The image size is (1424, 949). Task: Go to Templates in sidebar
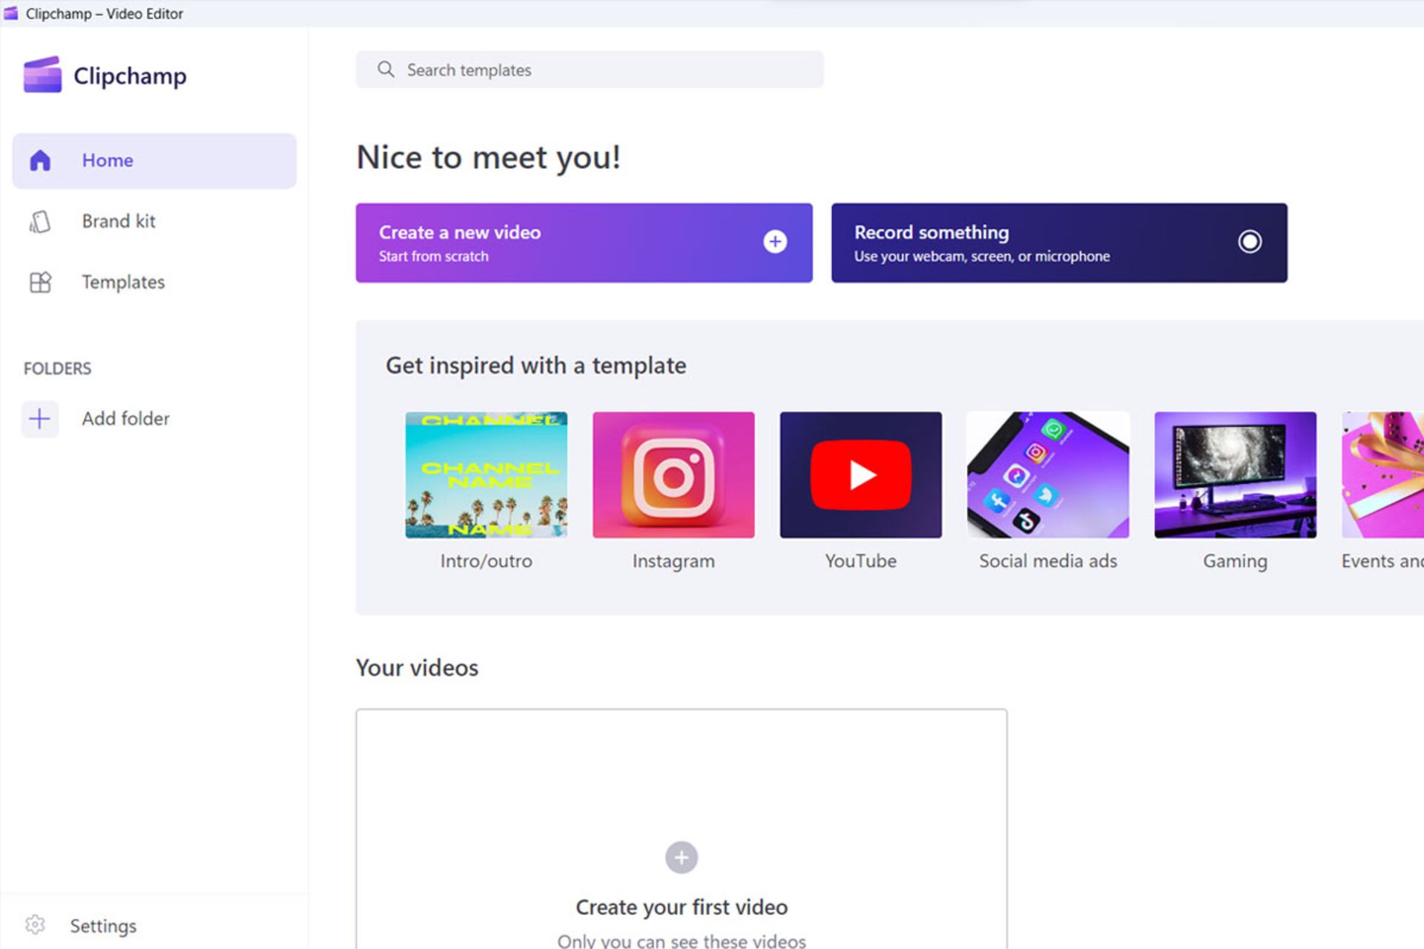coord(154,282)
